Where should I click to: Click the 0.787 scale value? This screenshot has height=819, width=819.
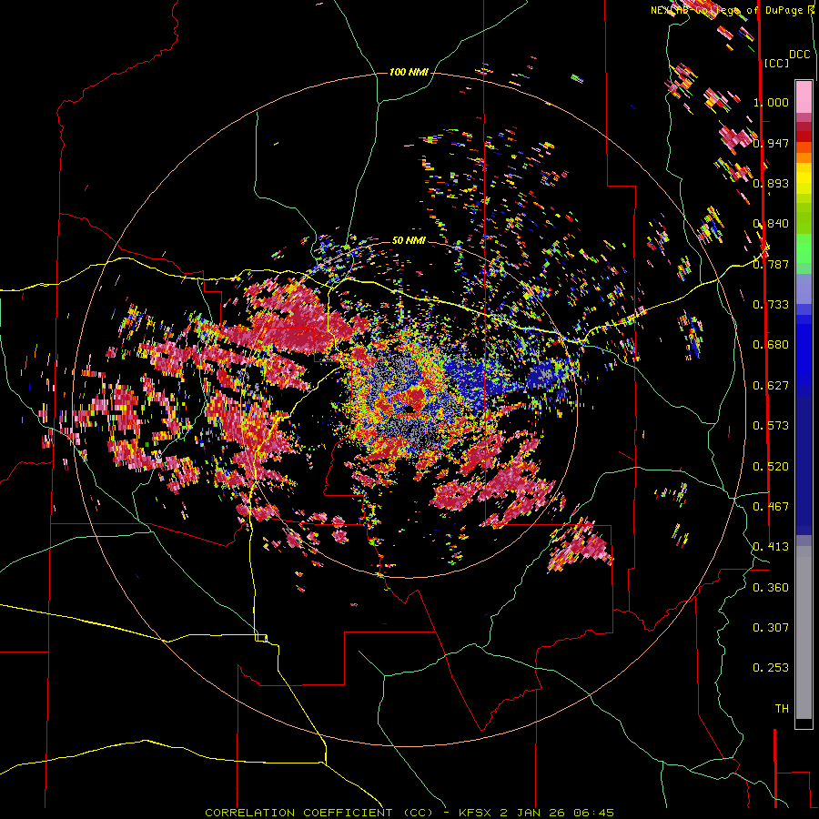771,264
